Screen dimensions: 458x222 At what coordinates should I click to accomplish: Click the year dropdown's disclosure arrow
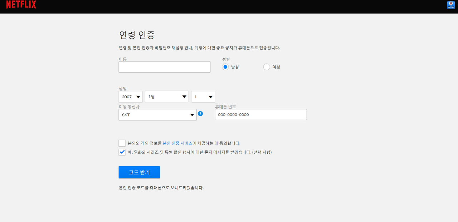(138, 97)
